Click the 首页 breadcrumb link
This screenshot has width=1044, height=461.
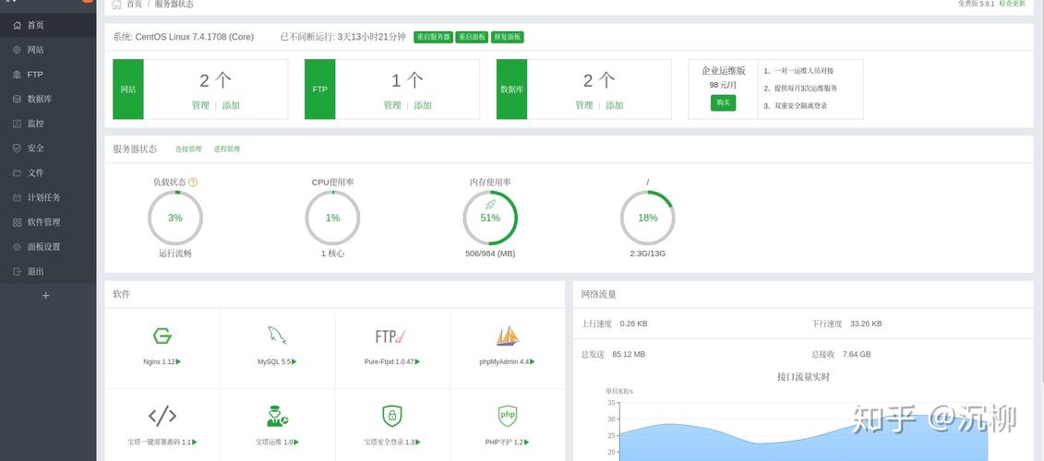[134, 4]
